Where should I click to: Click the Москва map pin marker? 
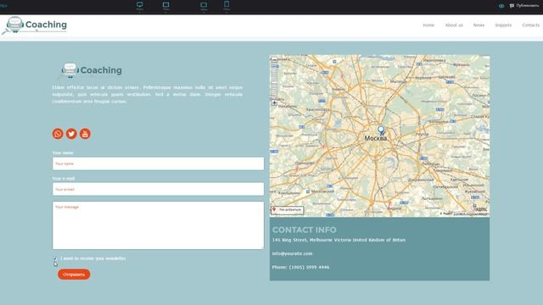(381, 130)
